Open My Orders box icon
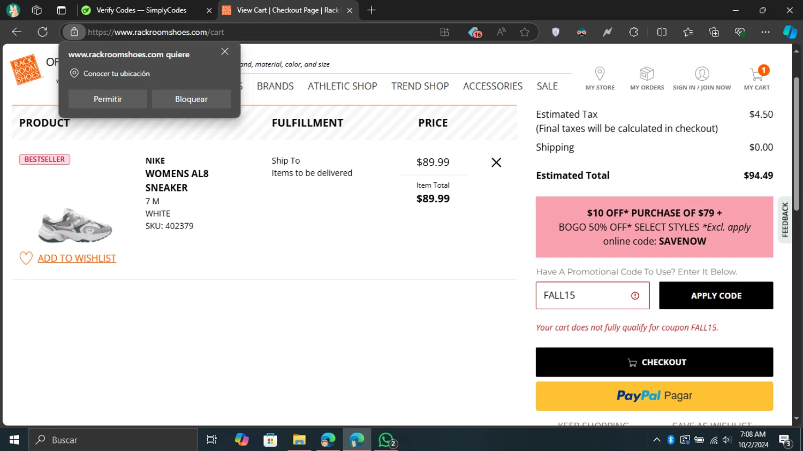The width and height of the screenshot is (803, 451). [647, 73]
